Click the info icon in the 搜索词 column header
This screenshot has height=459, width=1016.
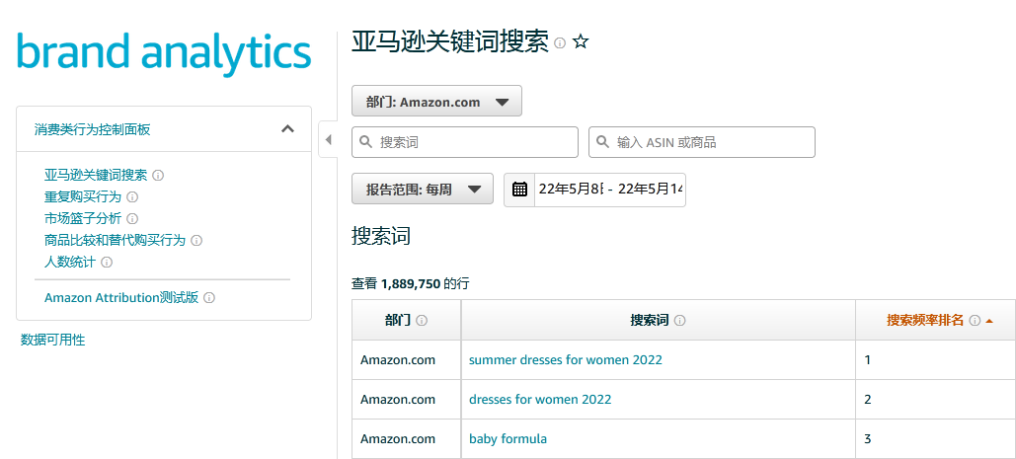[x=679, y=321]
